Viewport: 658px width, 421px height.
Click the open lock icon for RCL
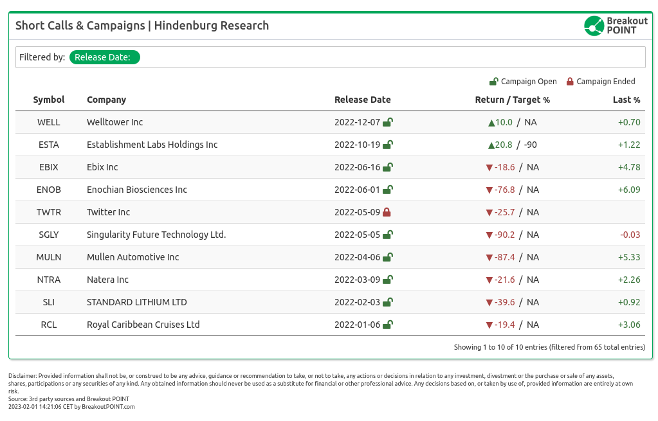click(388, 325)
